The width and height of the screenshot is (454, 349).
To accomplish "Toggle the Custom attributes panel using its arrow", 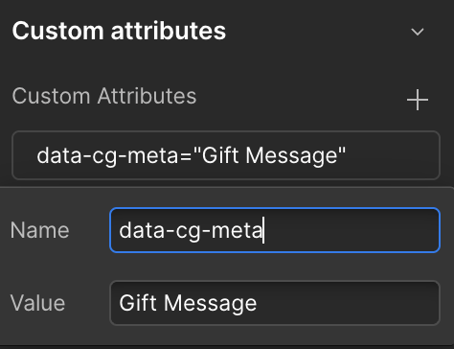I will pos(418,32).
